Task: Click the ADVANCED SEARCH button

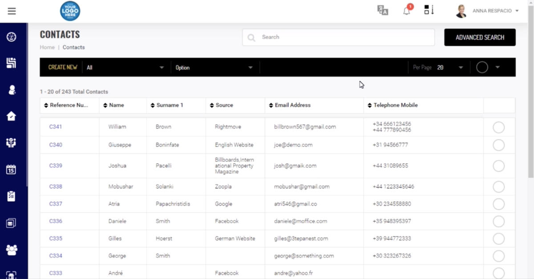Action: pos(480,37)
